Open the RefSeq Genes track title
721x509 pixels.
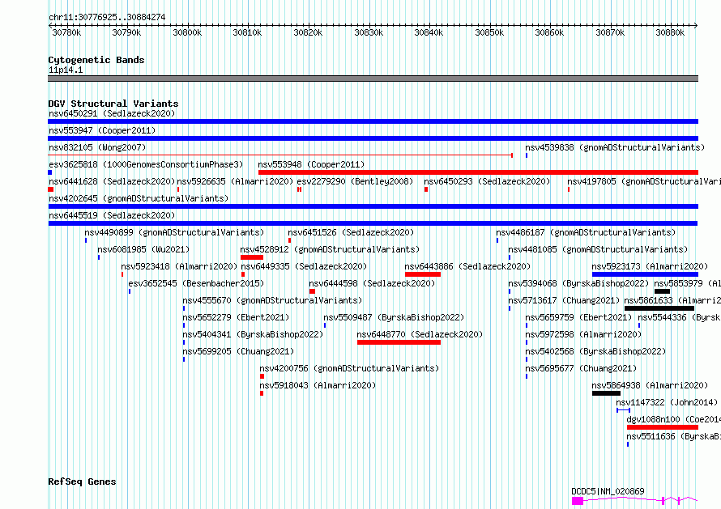click(x=82, y=481)
